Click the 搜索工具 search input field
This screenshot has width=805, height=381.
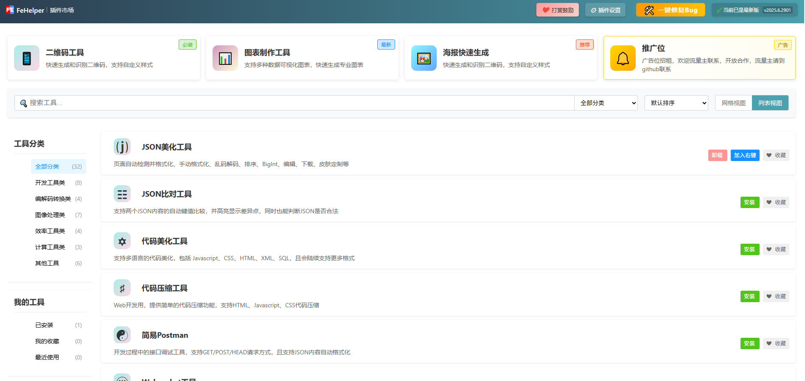tap(297, 103)
